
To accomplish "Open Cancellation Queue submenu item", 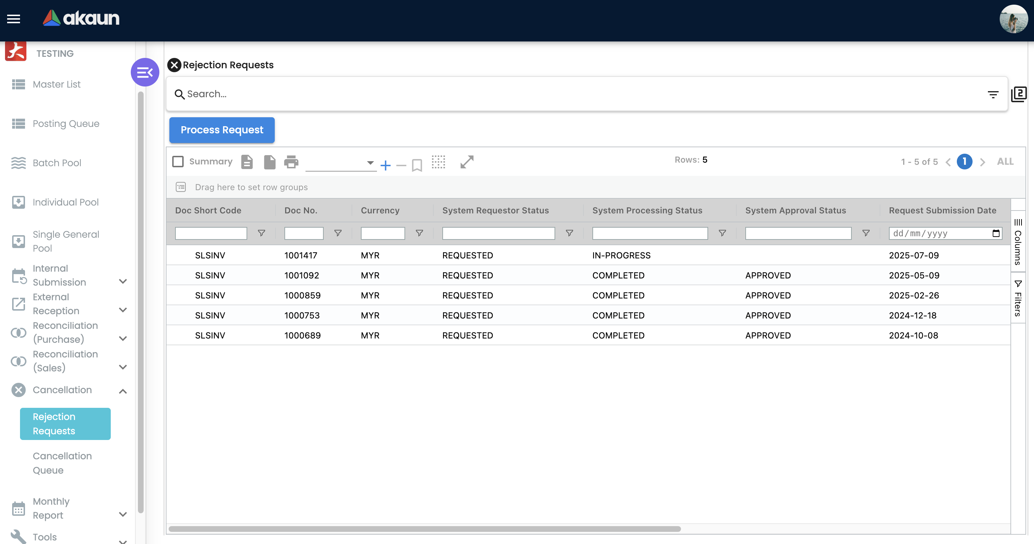I will pos(62,463).
